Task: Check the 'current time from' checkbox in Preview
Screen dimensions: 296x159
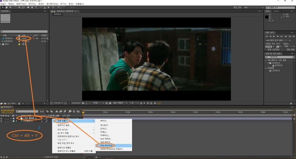Action: point(266,50)
